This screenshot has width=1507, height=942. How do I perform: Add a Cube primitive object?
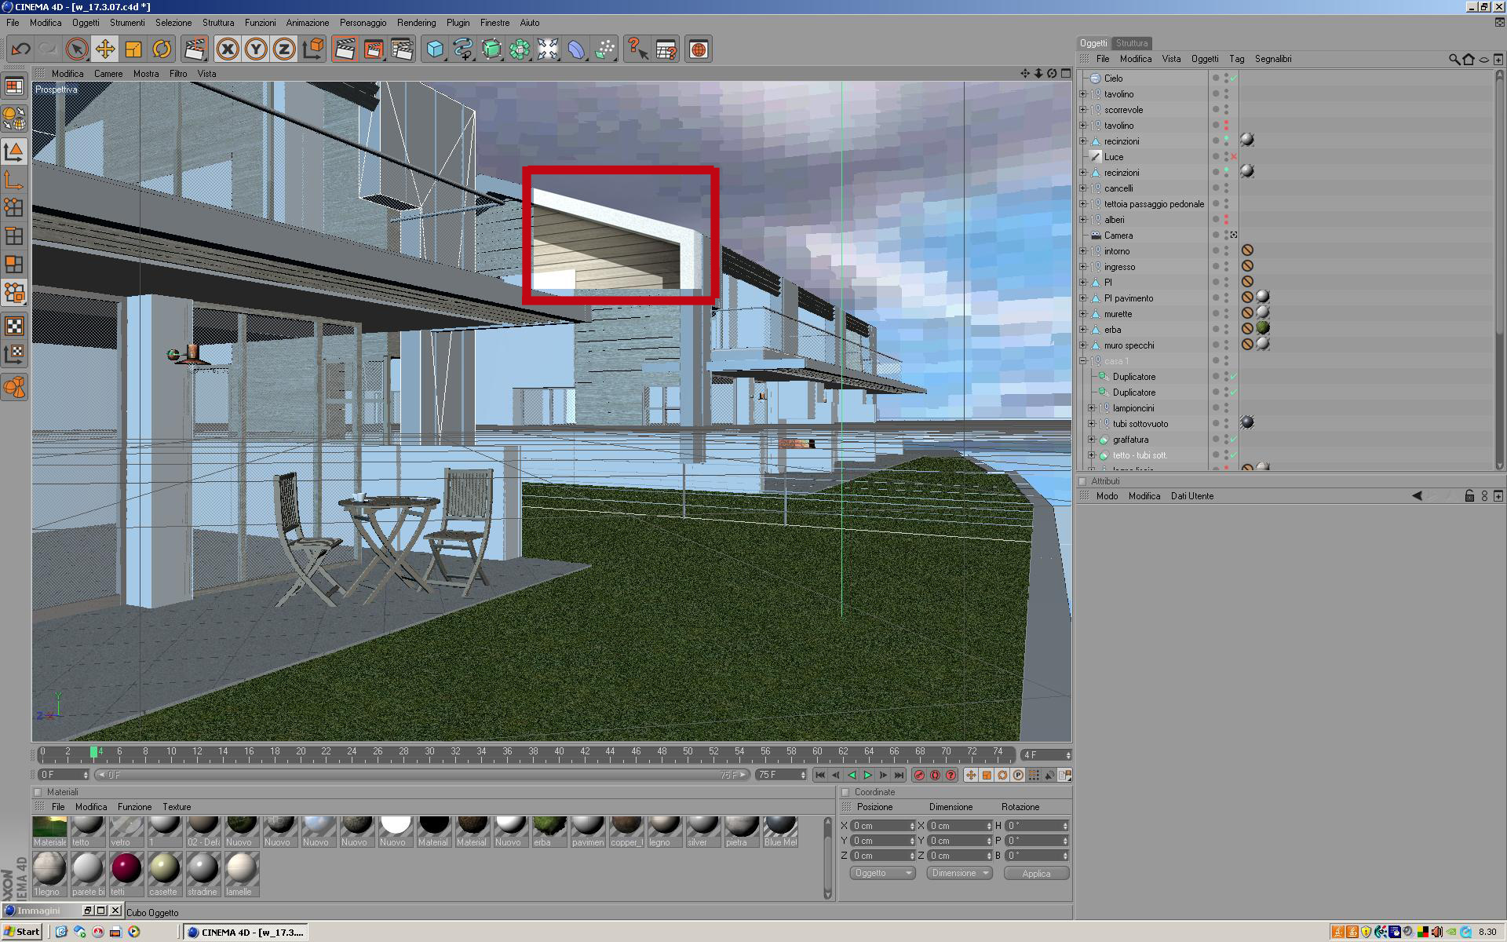point(434,49)
